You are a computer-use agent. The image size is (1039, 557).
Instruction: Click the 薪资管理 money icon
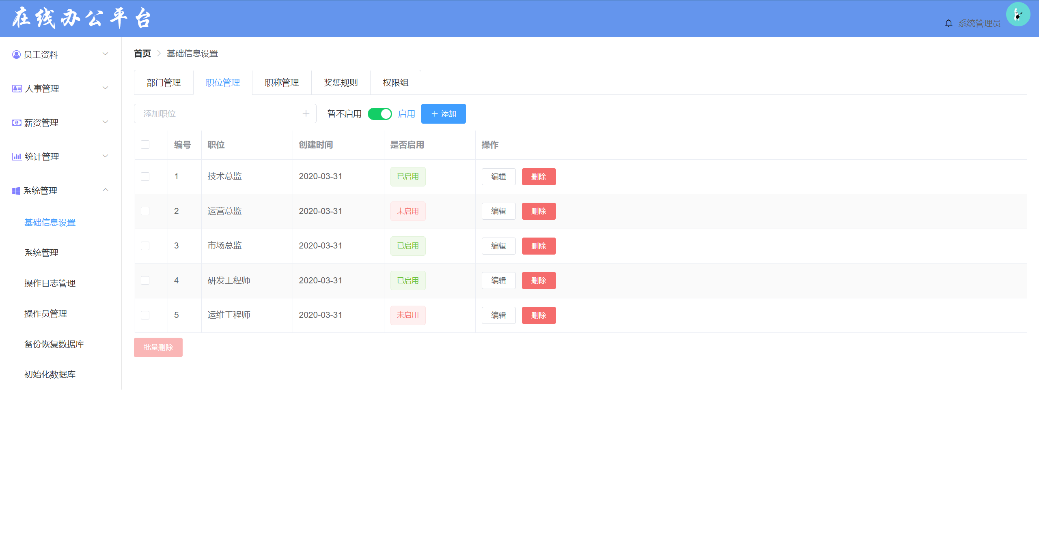point(17,122)
